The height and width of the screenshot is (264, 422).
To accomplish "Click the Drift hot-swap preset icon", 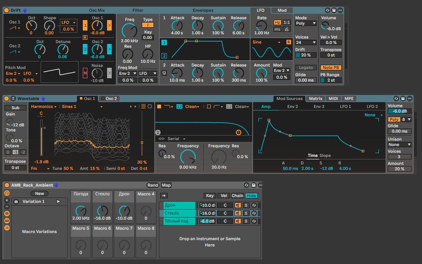I will click(x=327, y=10).
